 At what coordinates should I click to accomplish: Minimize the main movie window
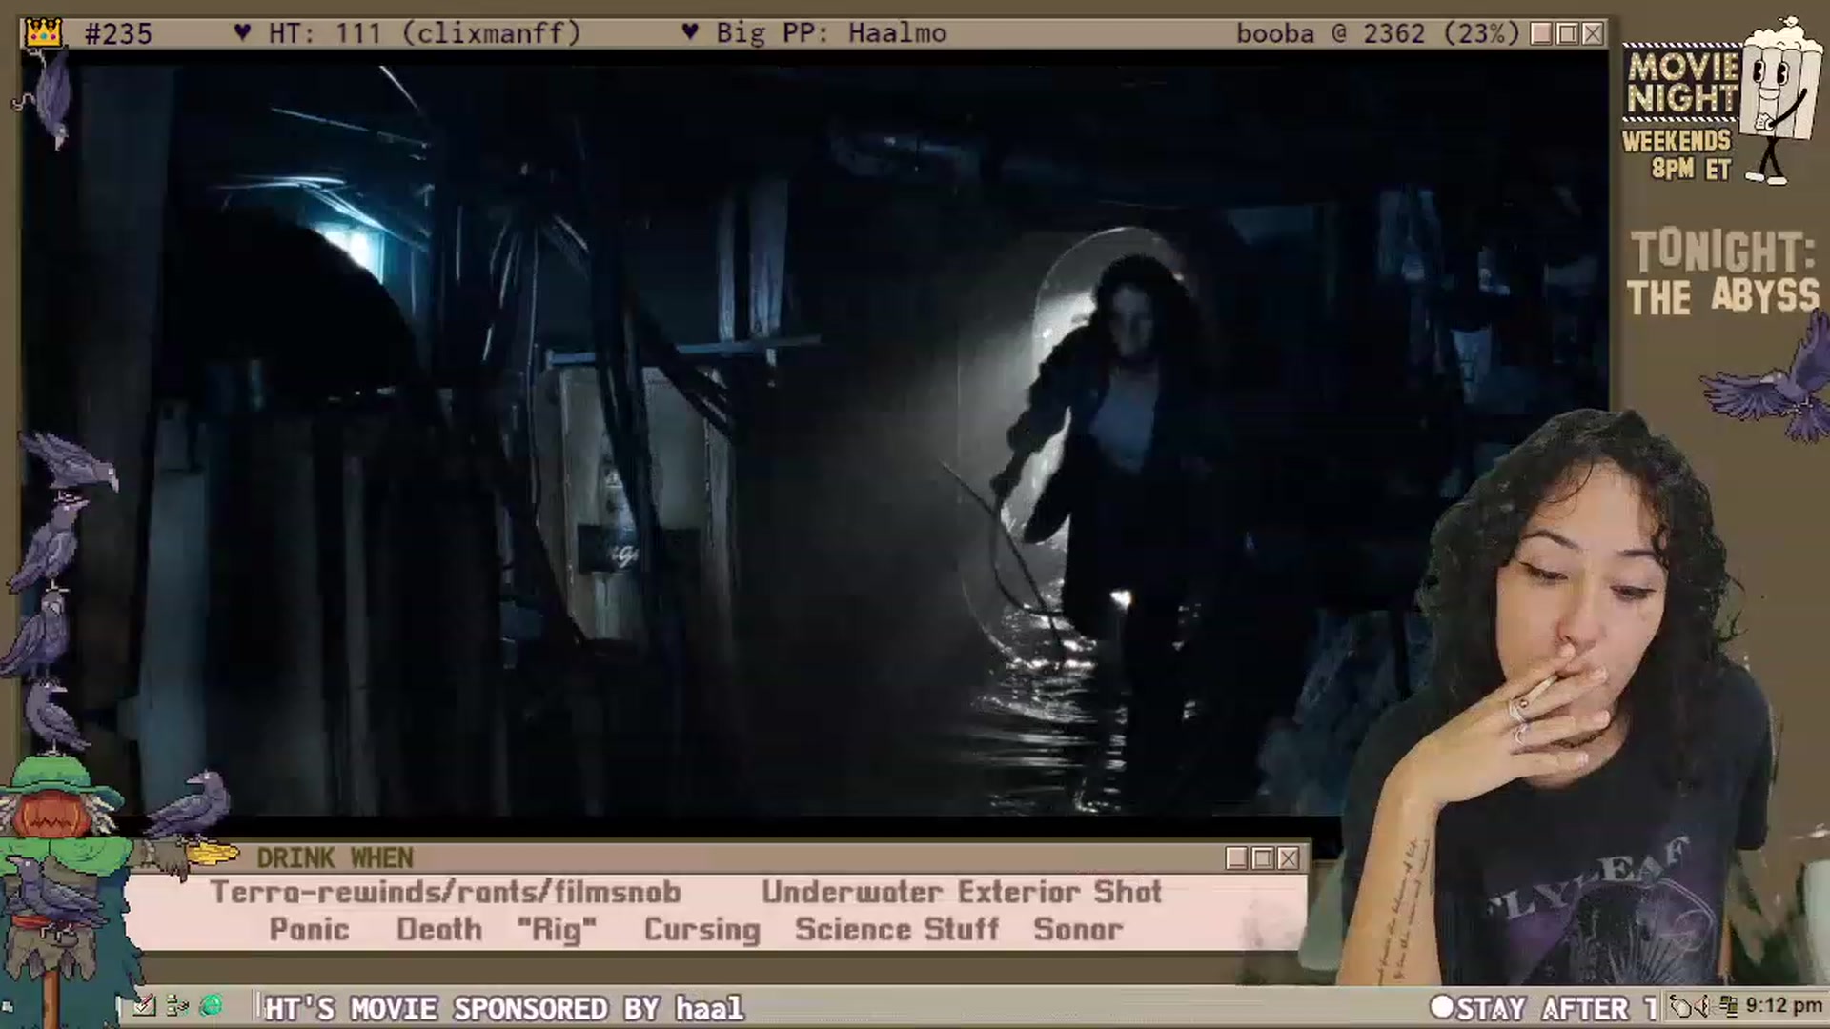click(1541, 33)
